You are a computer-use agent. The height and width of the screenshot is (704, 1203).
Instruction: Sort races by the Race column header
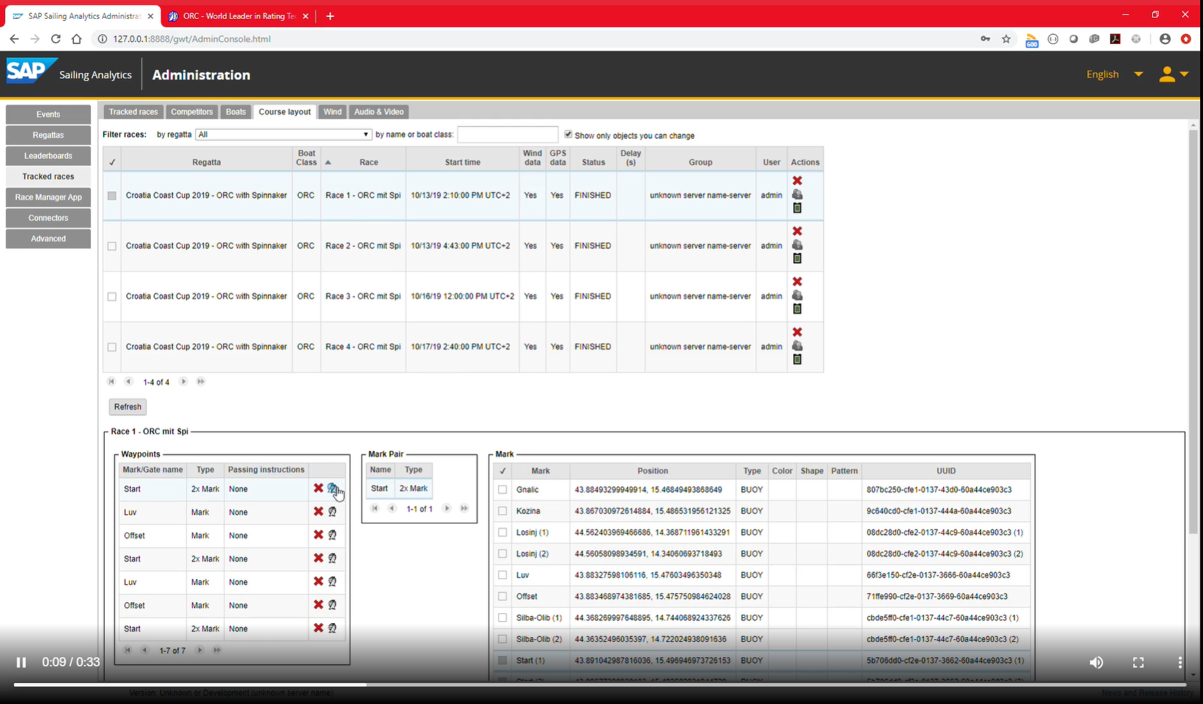[x=369, y=162]
